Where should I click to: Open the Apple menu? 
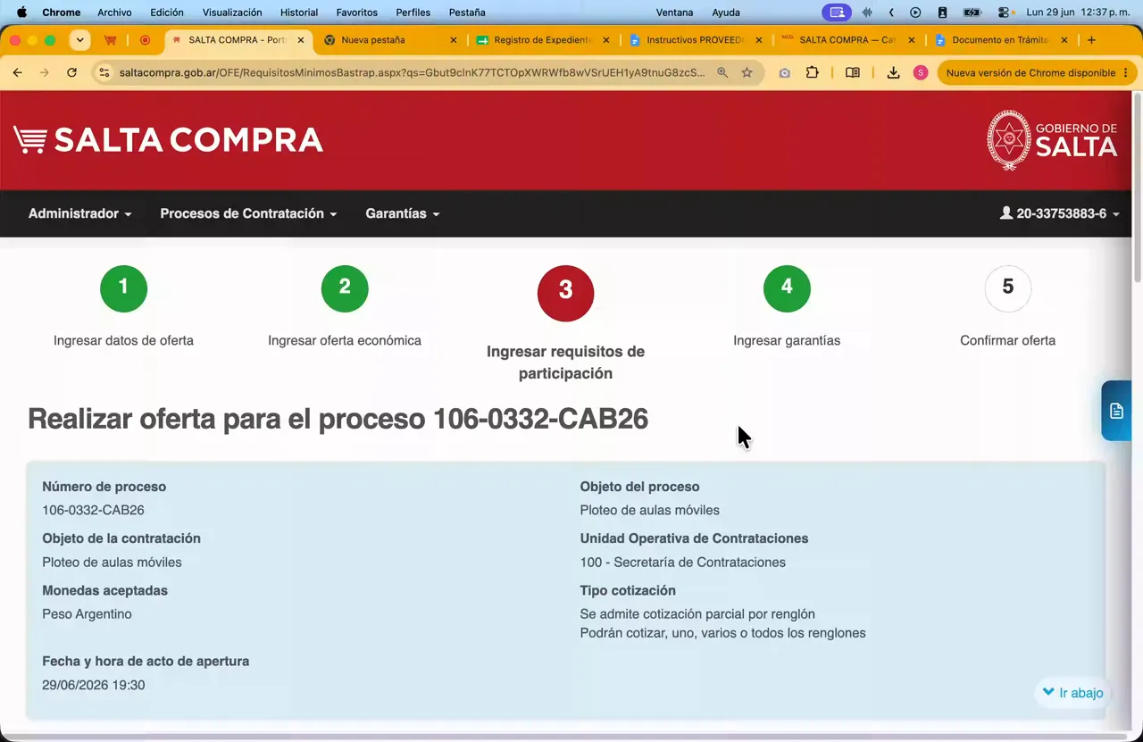coord(21,13)
